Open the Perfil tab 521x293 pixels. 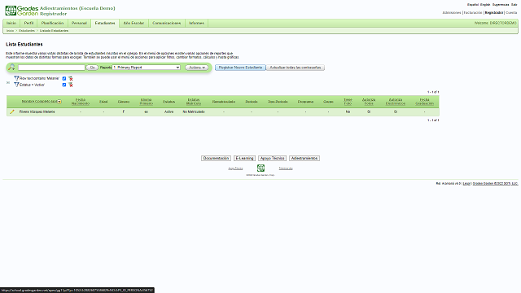point(29,23)
